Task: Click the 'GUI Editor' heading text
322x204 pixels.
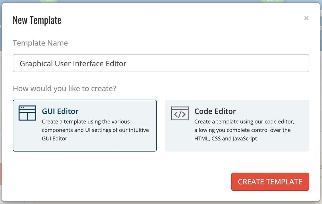Action: tap(60, 111)
